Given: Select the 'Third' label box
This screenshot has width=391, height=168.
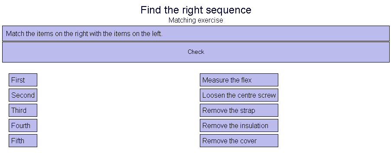Looking at the screenshot, I should coord(23,110).
